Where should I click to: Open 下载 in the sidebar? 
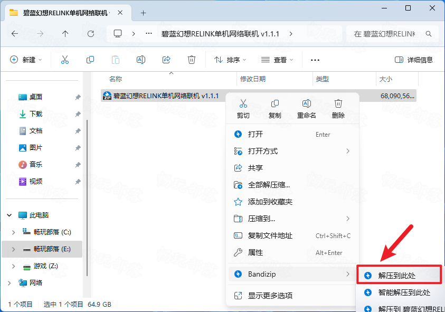(x=36, y=114)
